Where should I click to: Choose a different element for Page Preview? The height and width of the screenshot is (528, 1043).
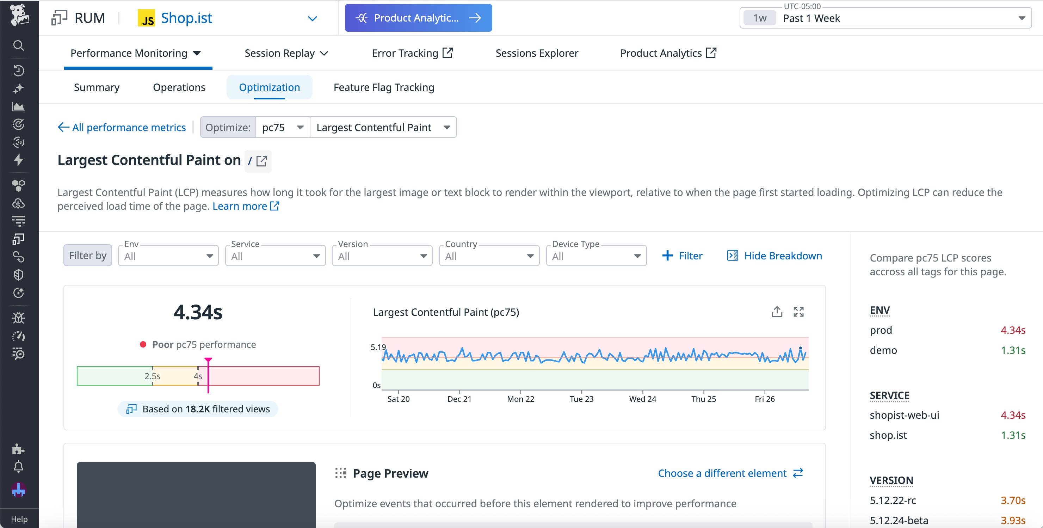coord(723,473)
